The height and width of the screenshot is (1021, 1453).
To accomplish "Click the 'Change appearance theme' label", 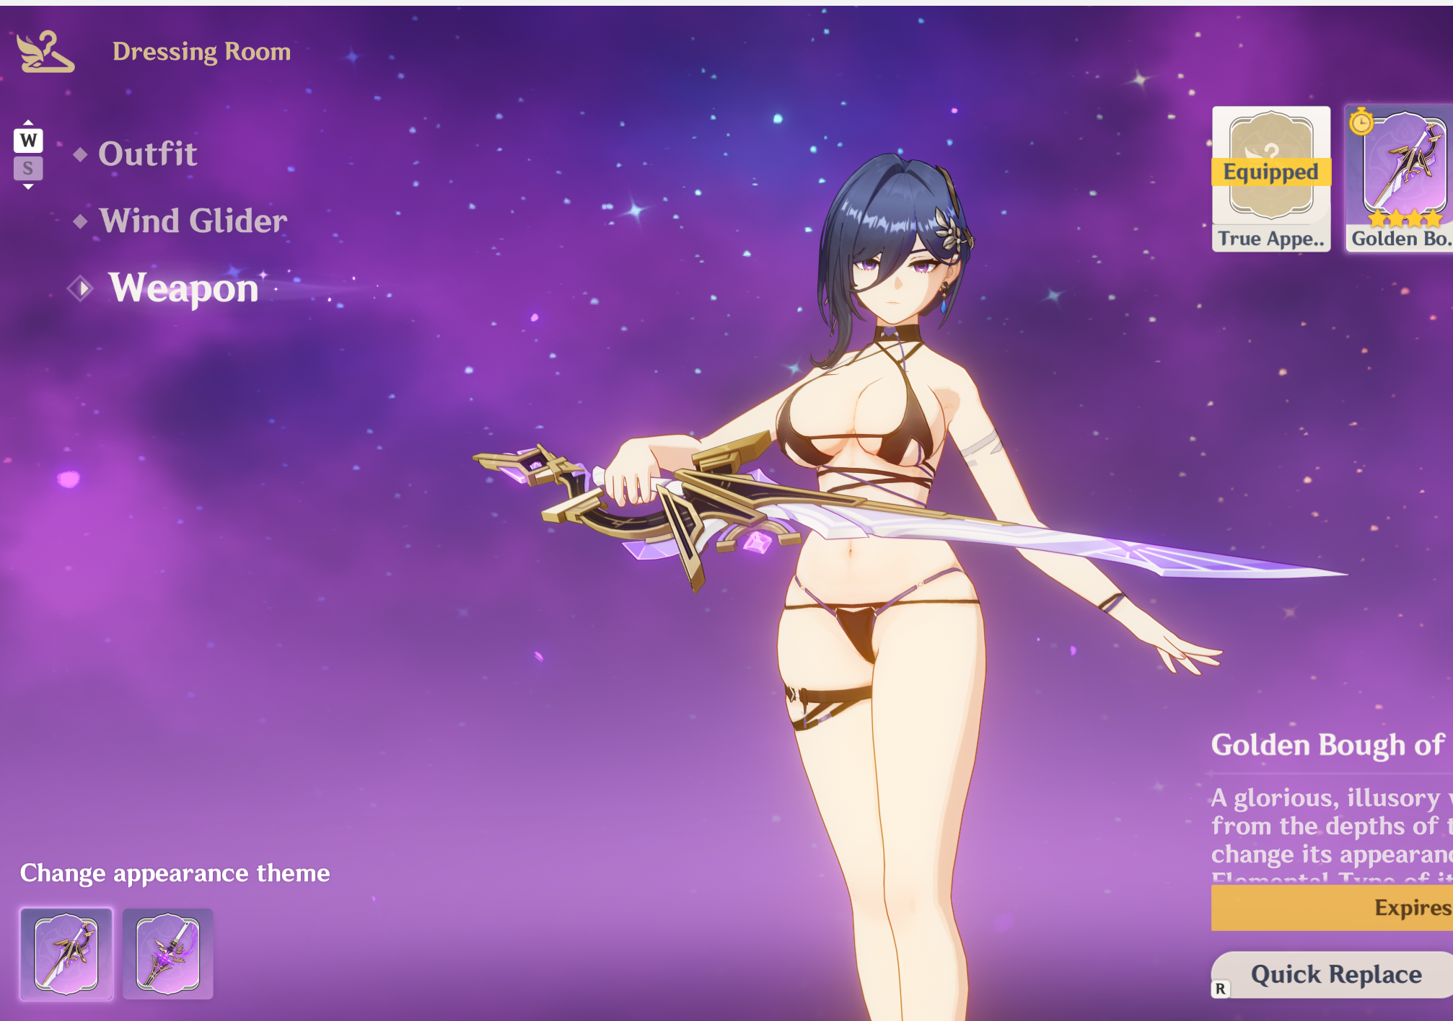I will (175, 873).
